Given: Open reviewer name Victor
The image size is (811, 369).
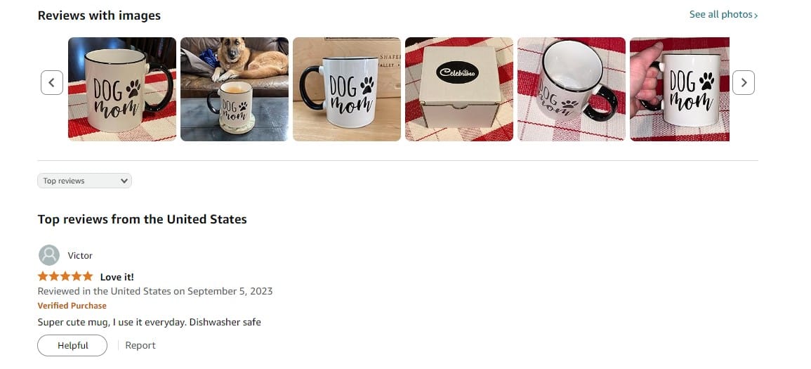Looking at the screenshot, I should (x=80, y=256).
